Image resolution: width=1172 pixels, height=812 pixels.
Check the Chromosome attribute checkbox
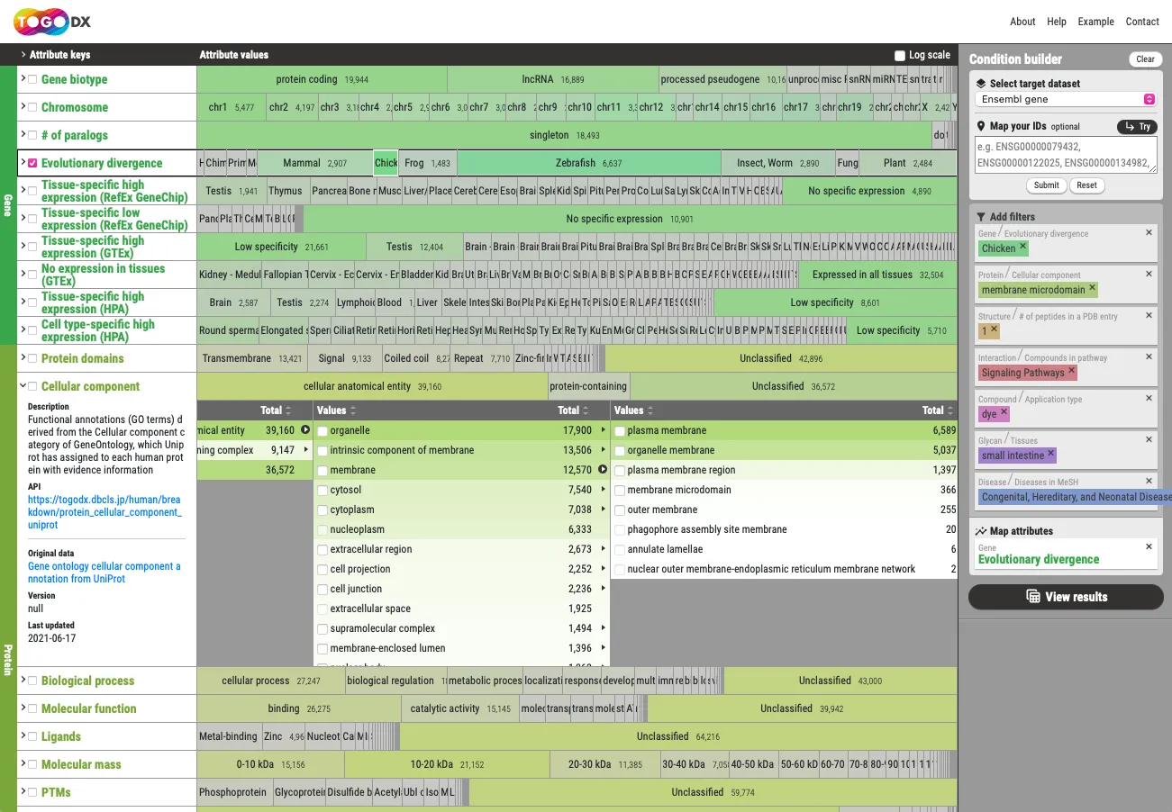click(33, 107)
